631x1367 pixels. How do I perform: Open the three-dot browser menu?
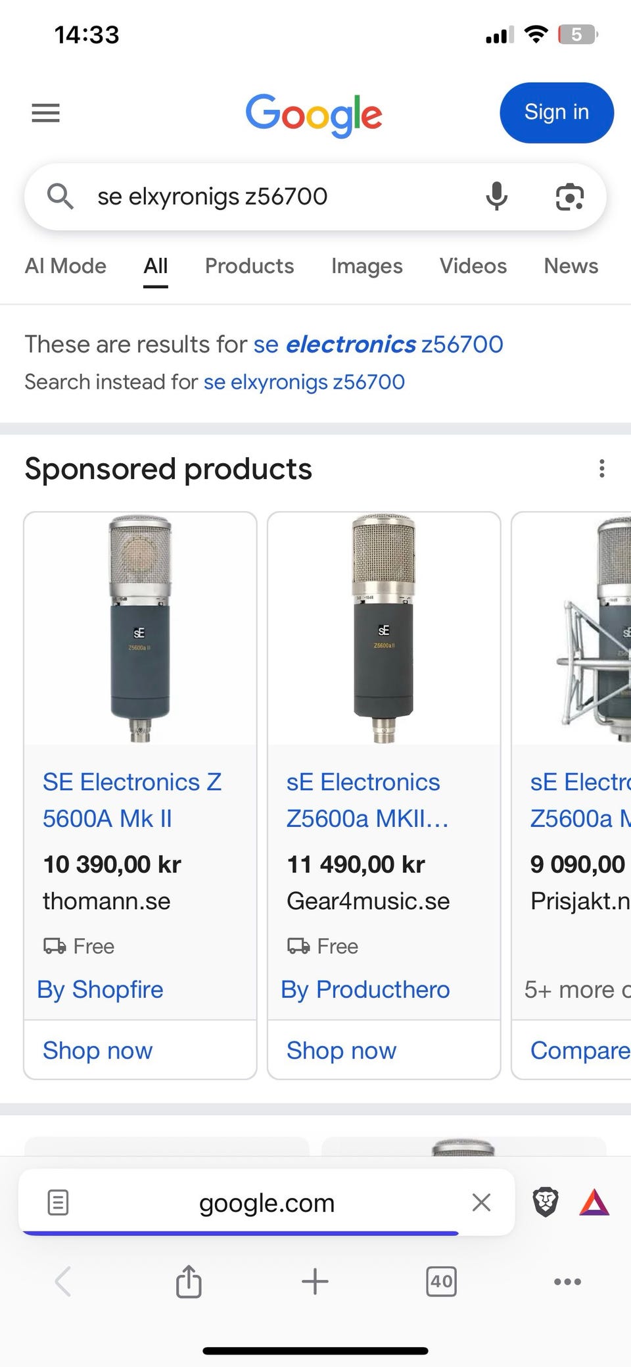coord(567,1281)
